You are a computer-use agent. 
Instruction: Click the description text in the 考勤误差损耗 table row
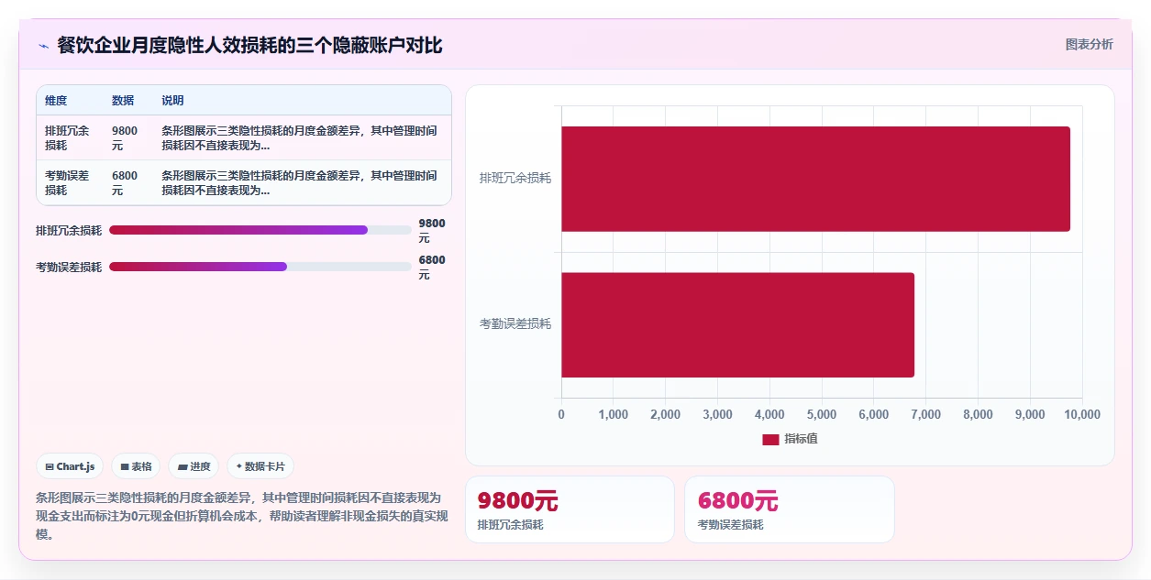[x=299, y=182]
